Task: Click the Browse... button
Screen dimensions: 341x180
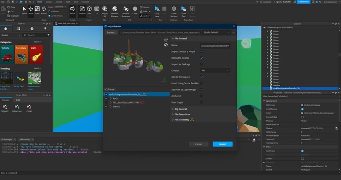Action: click(111, 33)
